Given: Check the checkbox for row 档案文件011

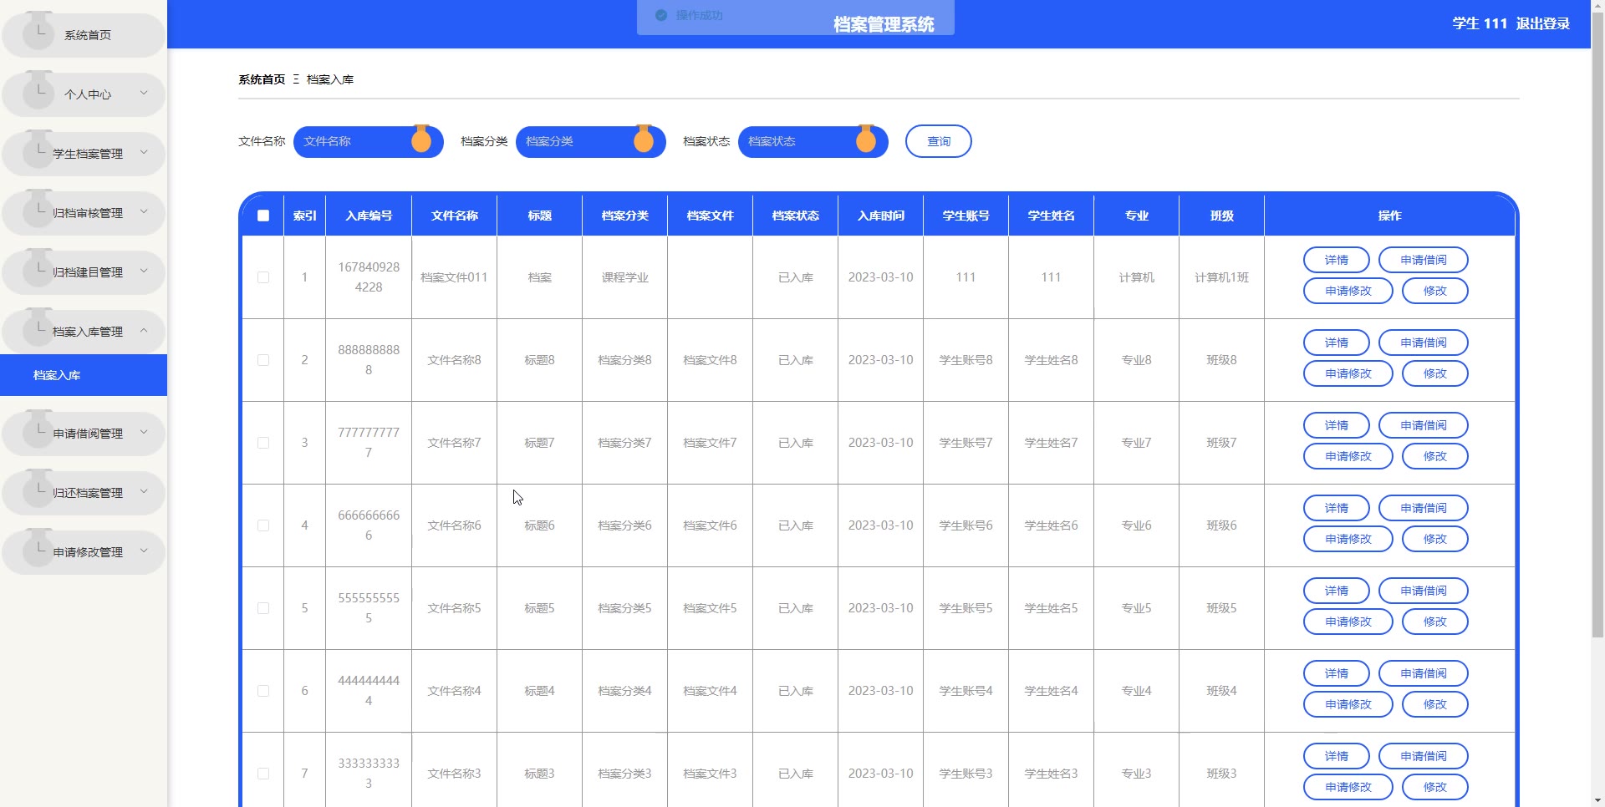Looking at the screenshot, I should pyautogui.click(x=263, y=277).
